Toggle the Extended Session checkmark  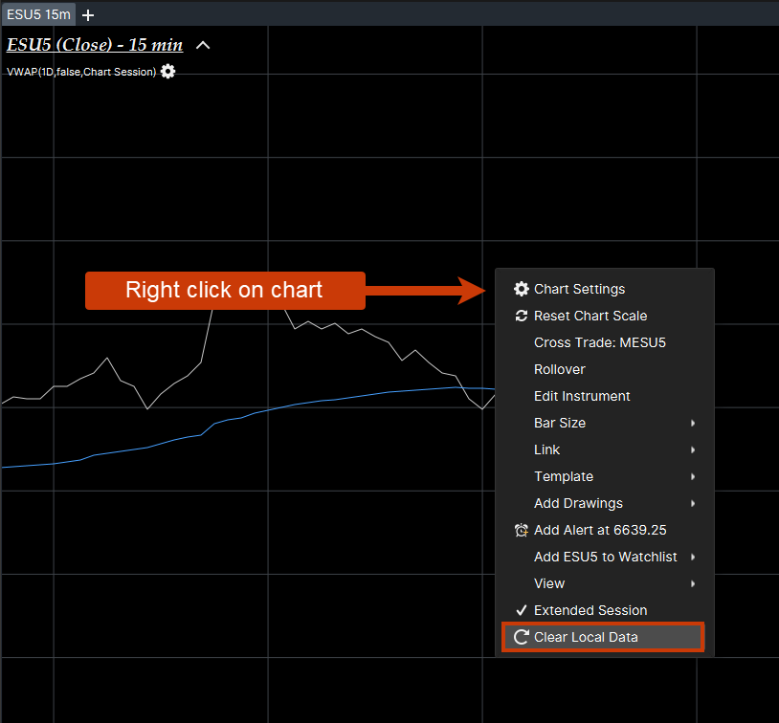tap(521, 610)
